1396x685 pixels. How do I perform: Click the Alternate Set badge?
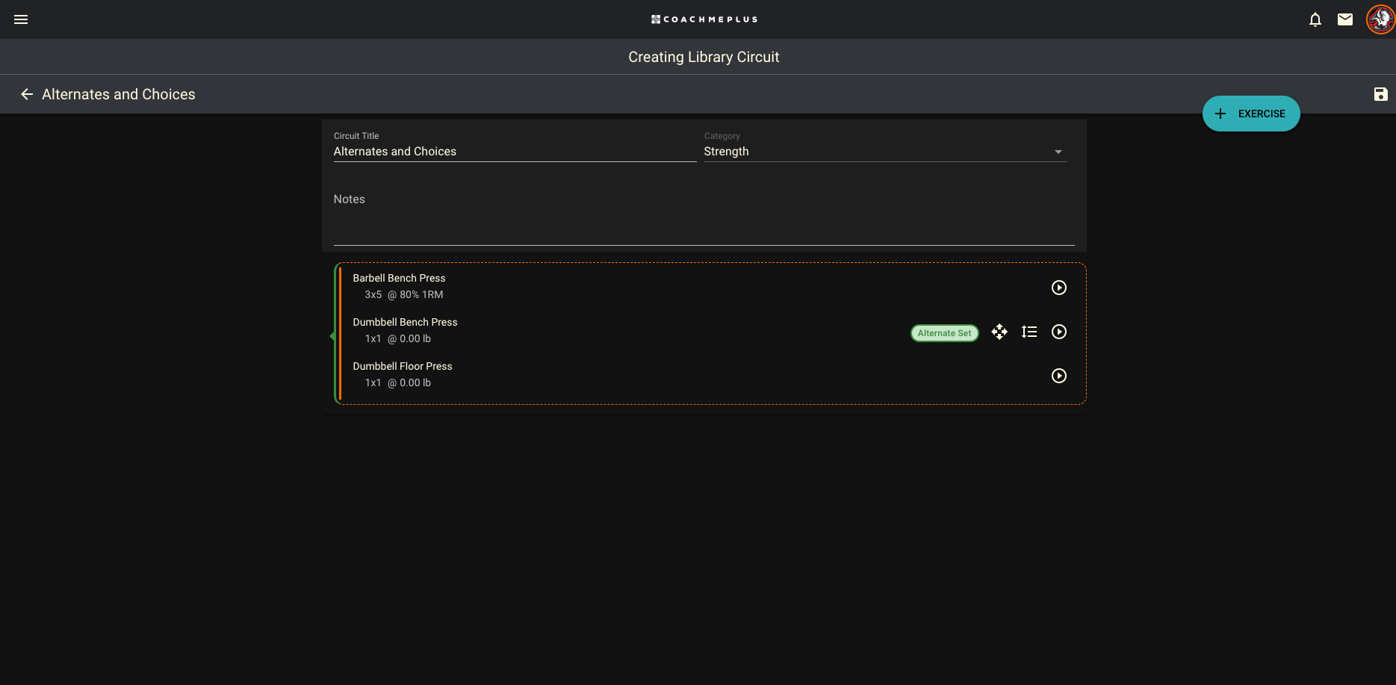[x=945, y=333]
